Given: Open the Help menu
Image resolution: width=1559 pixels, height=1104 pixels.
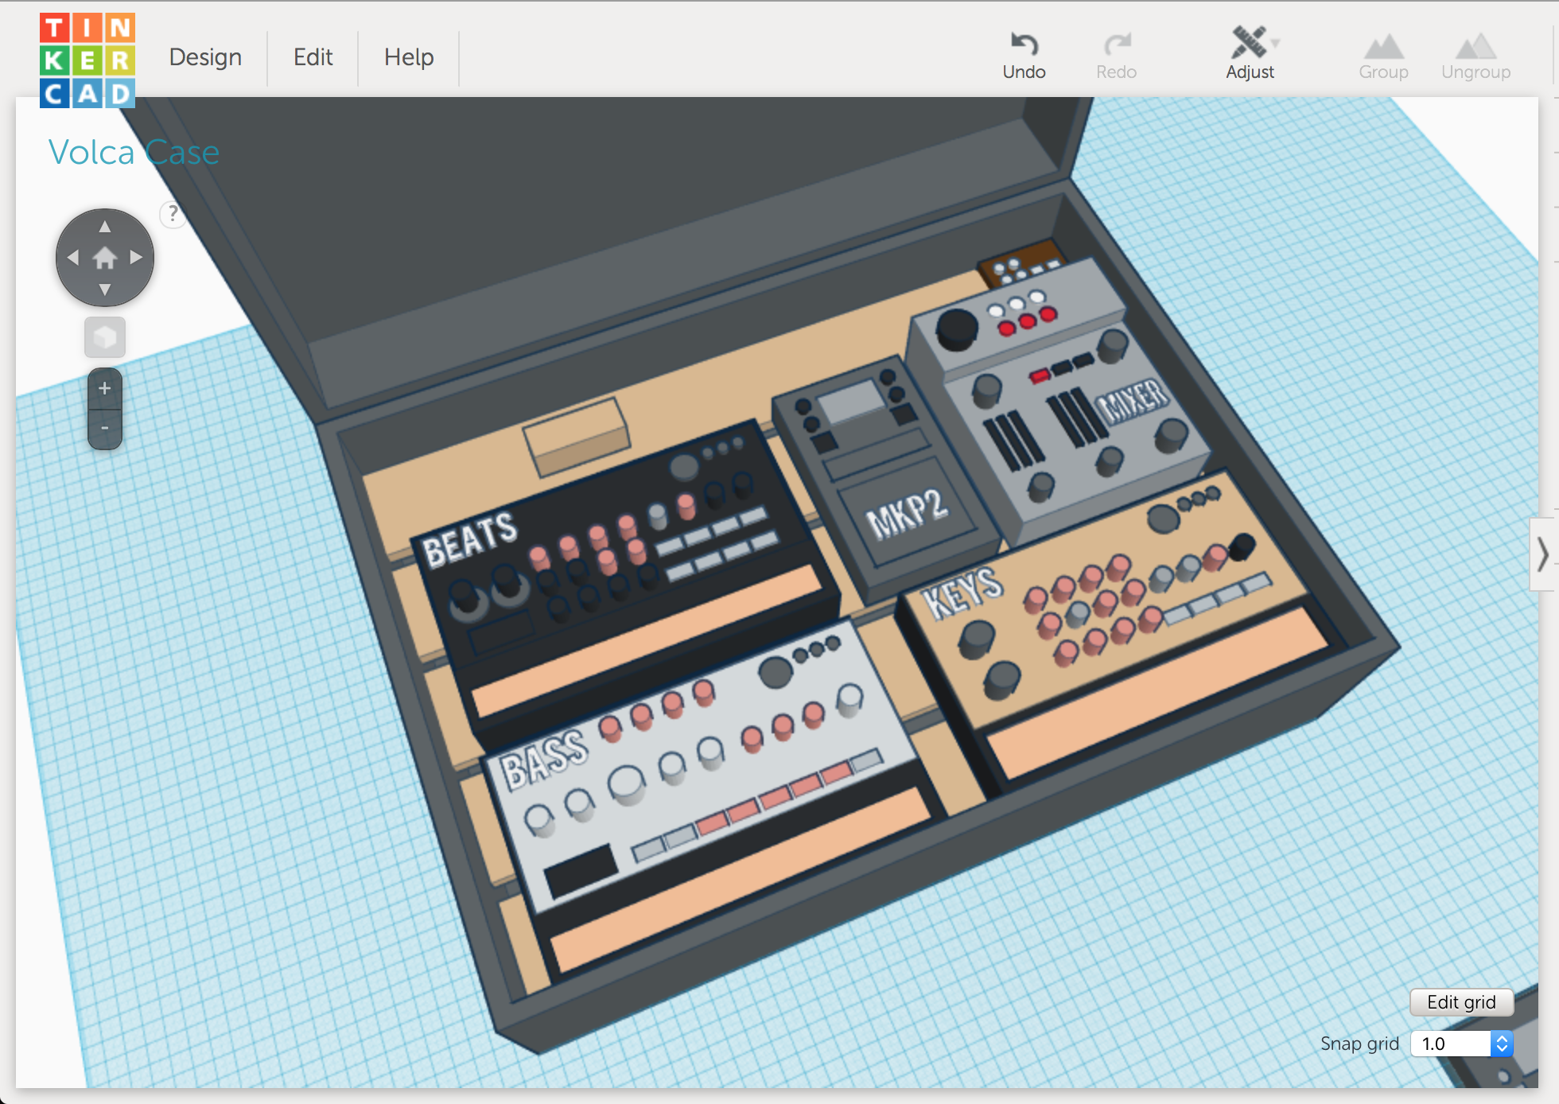Looking at the screenshot, I should [x=409, y=57].
